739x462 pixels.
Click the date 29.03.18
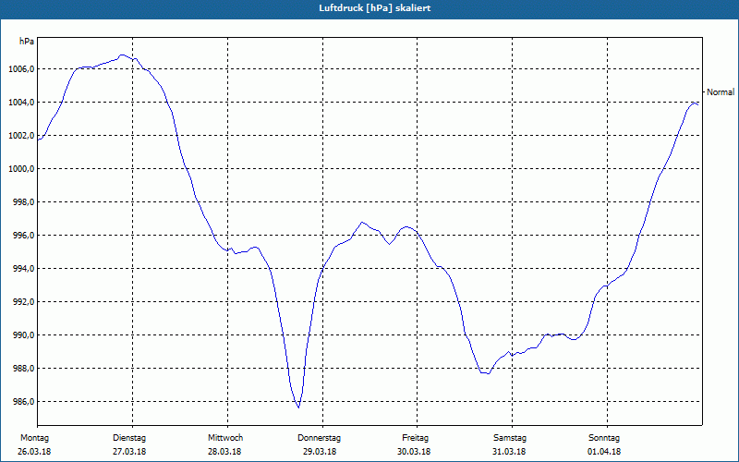[320, 452]
